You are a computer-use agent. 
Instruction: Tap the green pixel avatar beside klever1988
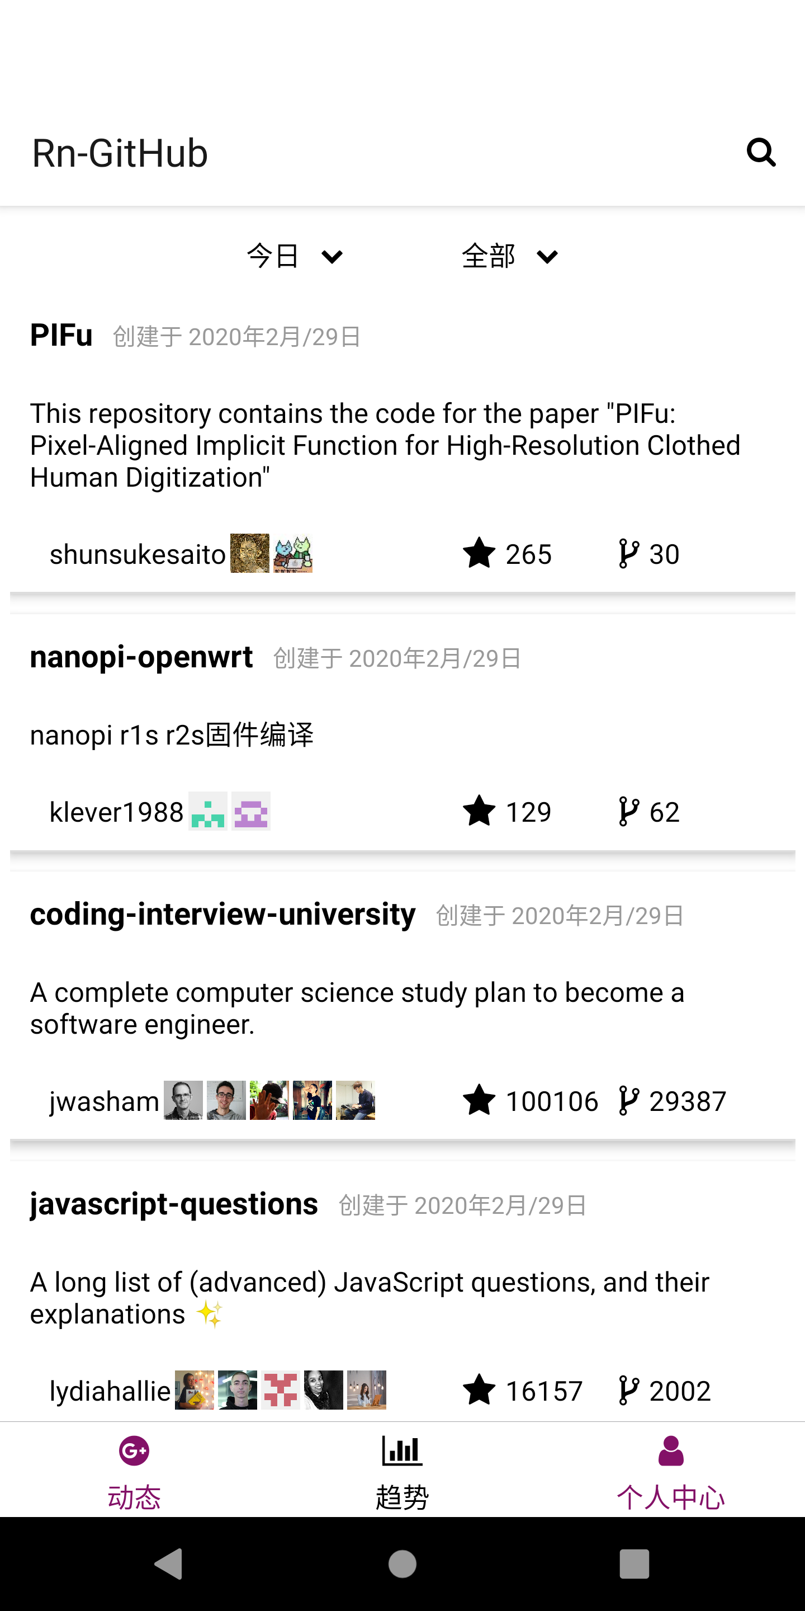coord(207,812)
